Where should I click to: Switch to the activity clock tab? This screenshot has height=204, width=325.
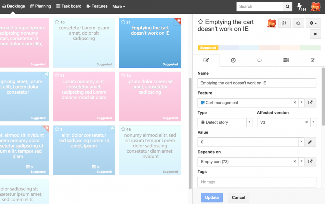pos(233,60)
